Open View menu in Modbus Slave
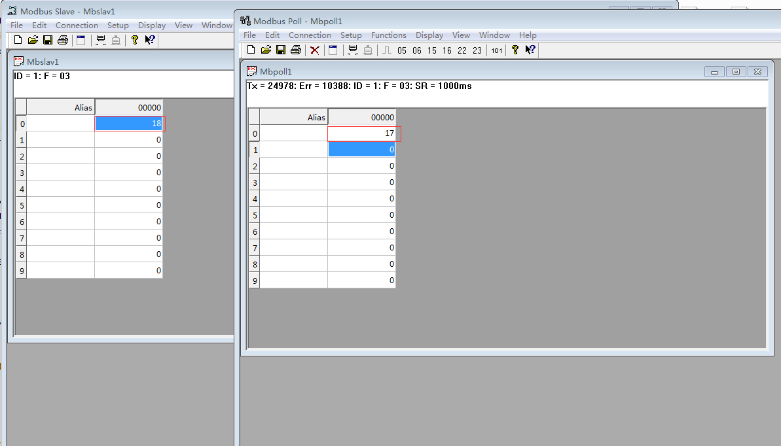 pos(183,25)
